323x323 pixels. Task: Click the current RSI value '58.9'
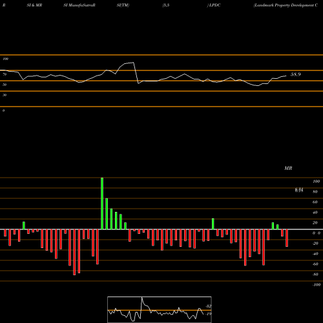(x=295, y=74)
